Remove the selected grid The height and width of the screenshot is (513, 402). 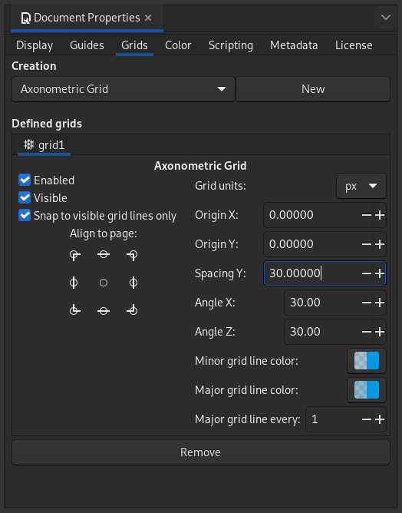click(x=201, y=452)
